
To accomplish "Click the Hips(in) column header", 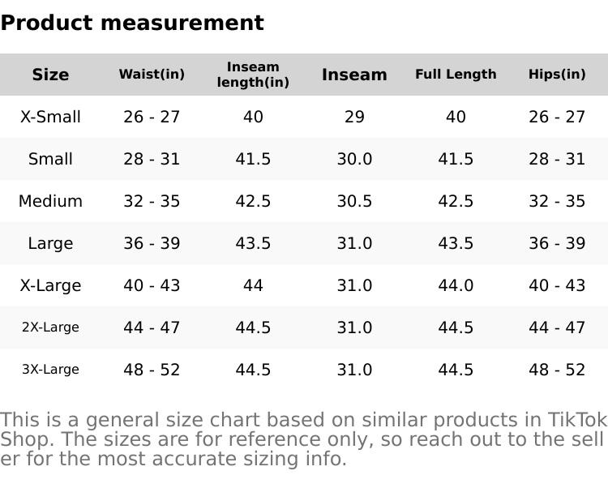I will pos(557,75).
